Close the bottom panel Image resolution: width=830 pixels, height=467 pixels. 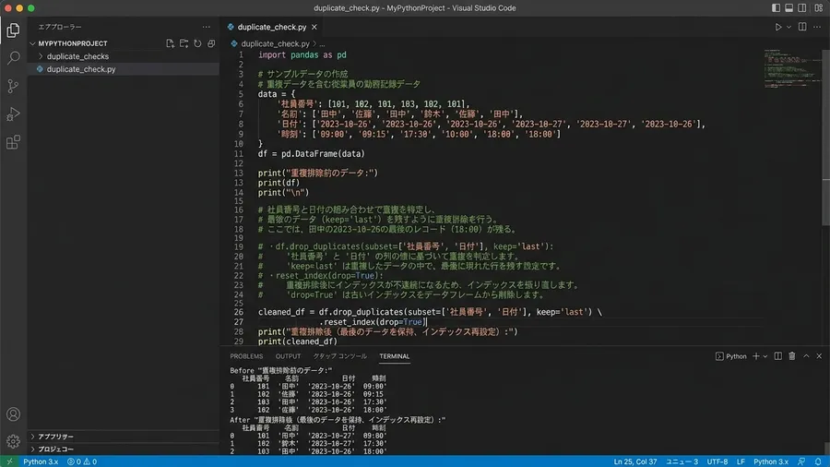[819, 356]
